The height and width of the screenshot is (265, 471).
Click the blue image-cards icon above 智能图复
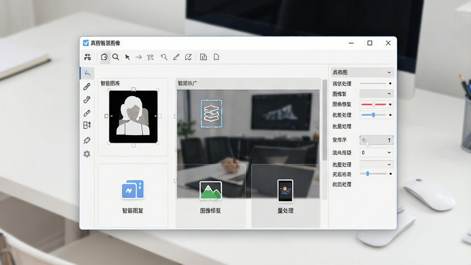tap(133, 189)
